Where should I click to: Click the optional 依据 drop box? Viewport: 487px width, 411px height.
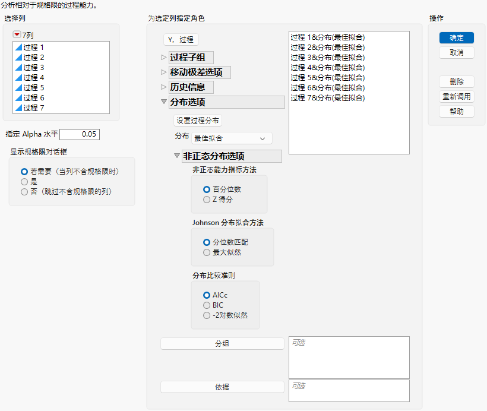tap(349, 391)
